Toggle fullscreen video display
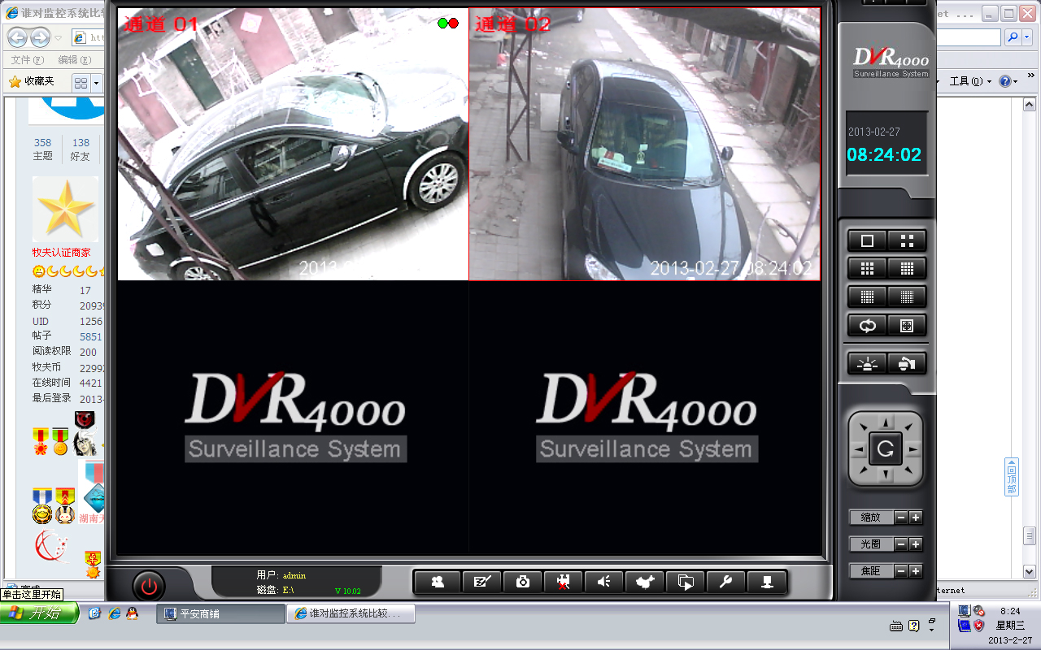The width and height of the screenshot is (1041, 650). pyautogui.click(x=907, y=326)
